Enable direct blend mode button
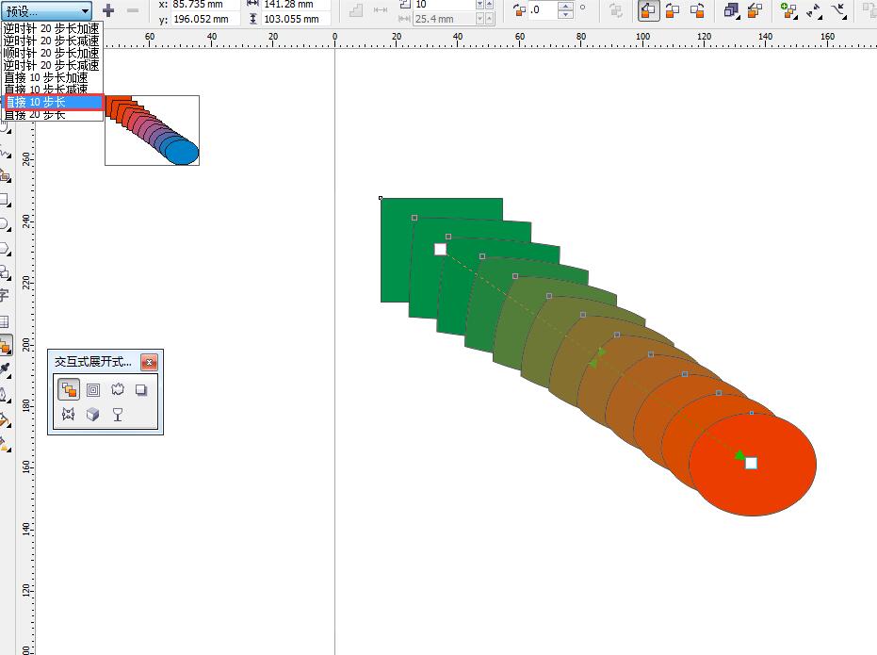The width and height of the screenshot is (877, 655). point(648,10)
